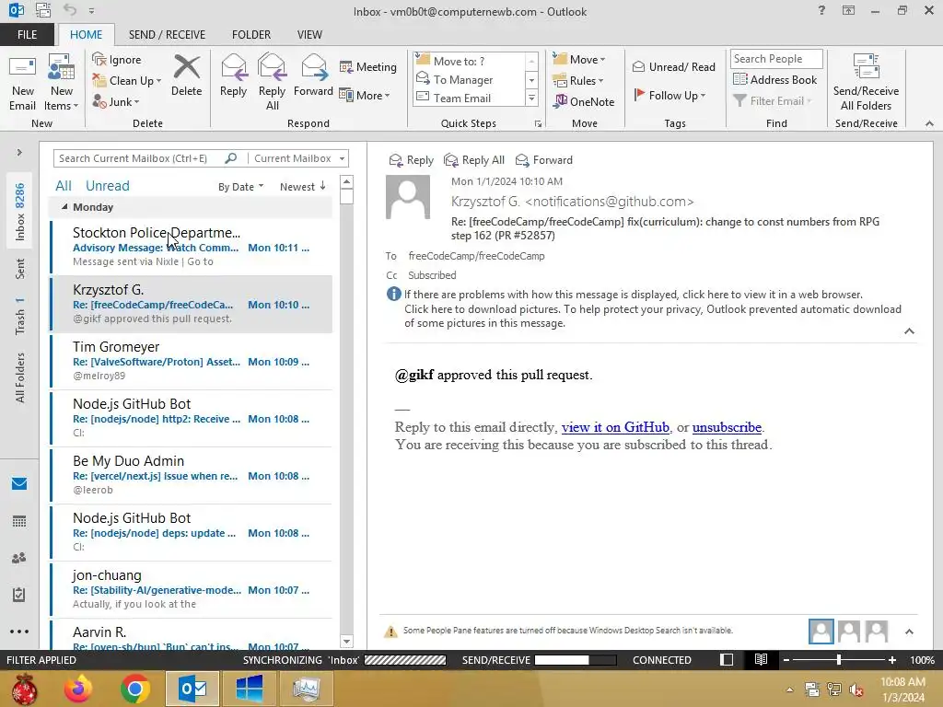The image size is (943, 707).
Task: Open the FILE tab
Action: tap(27, 34)
